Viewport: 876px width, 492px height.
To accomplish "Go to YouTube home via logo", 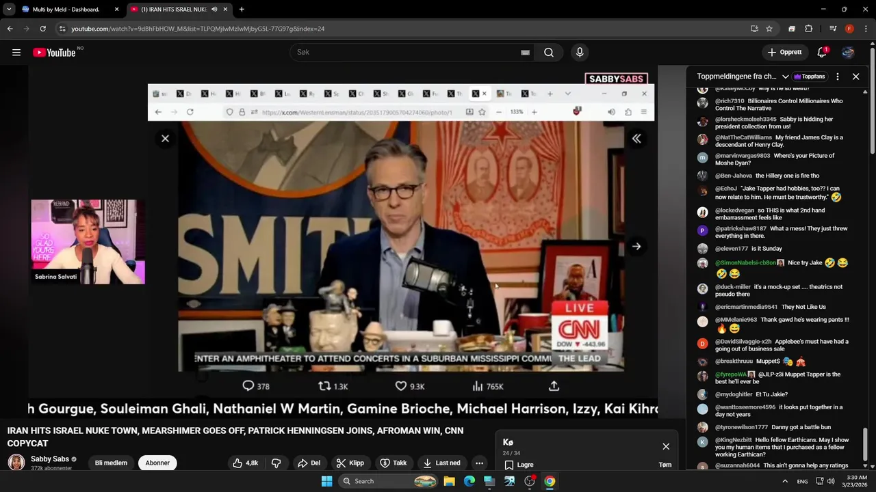I will [x=54, y=53].
